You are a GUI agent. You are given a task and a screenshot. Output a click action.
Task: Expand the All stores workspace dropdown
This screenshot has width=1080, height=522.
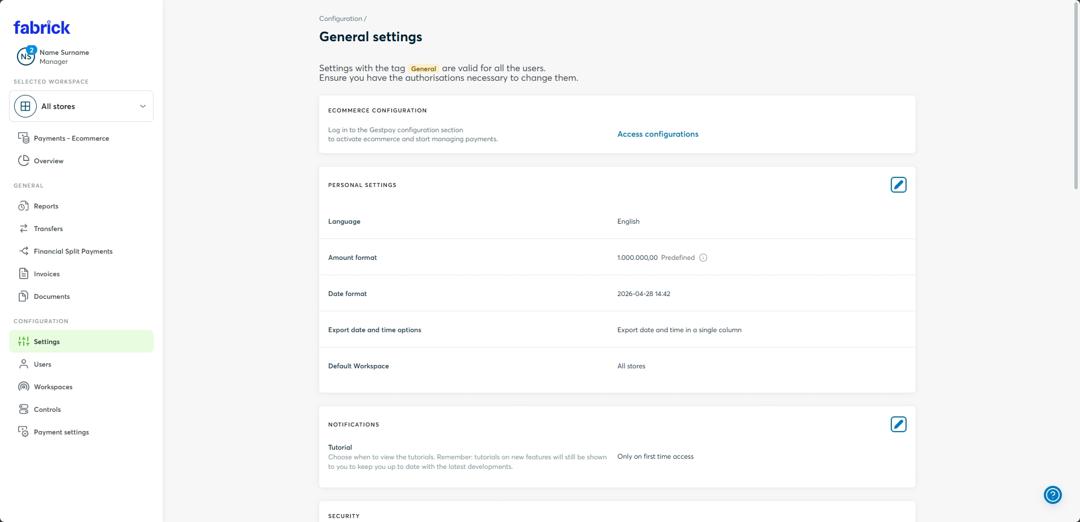[81, 106]
